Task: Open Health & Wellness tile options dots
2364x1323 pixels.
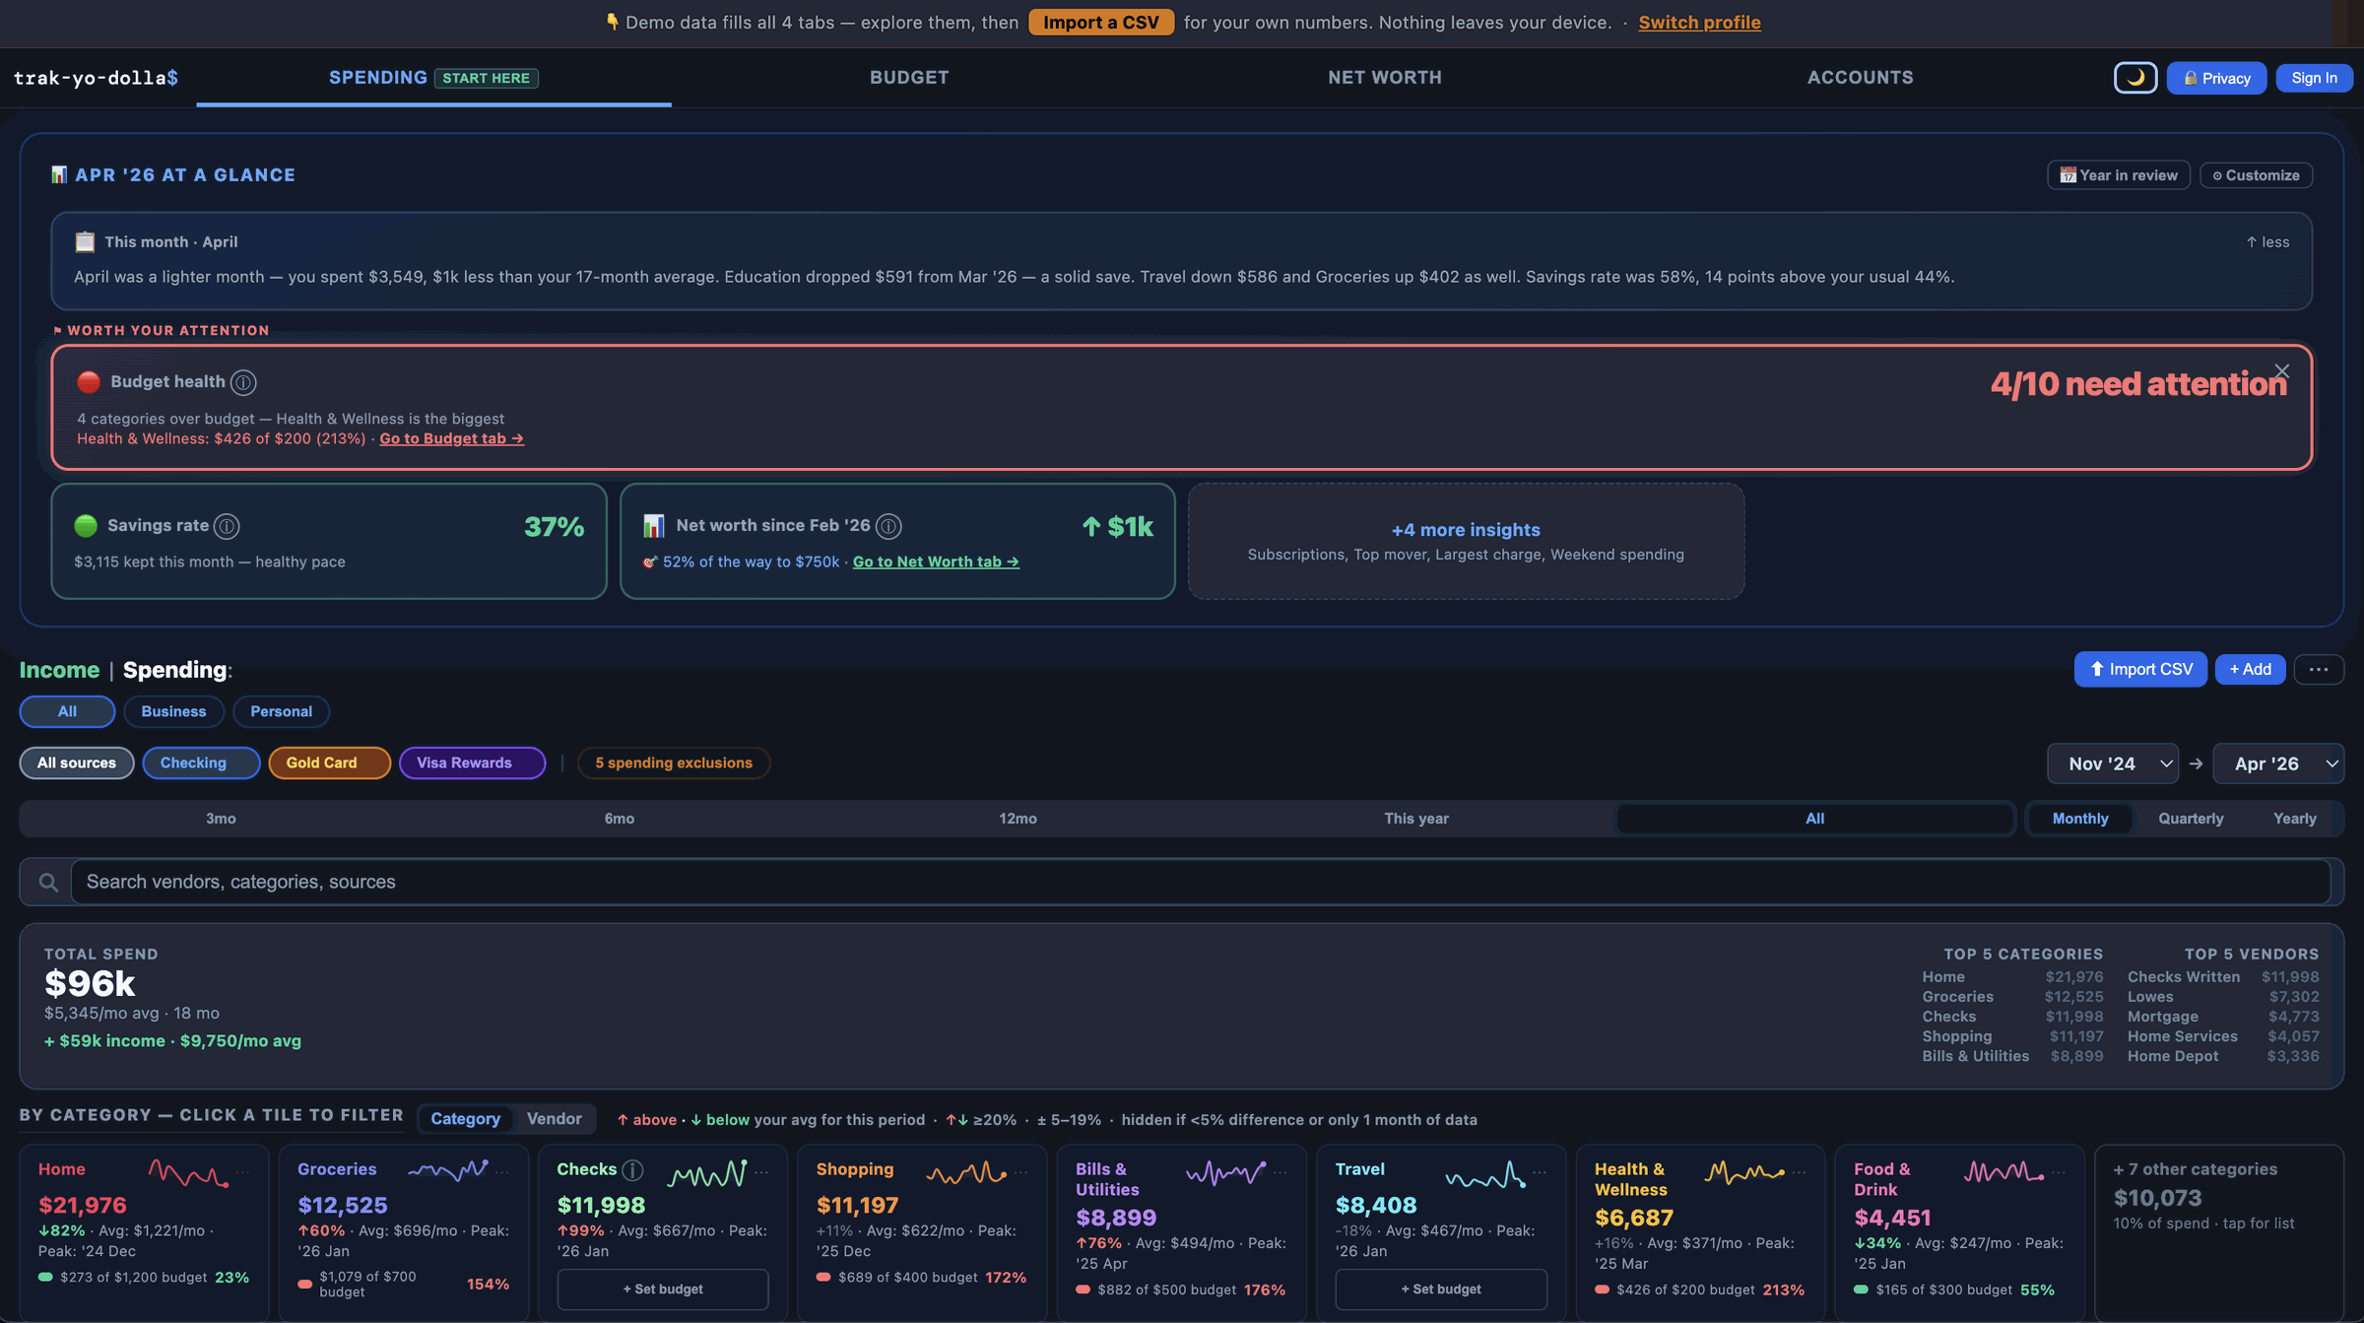Action: [1800, 1171]
